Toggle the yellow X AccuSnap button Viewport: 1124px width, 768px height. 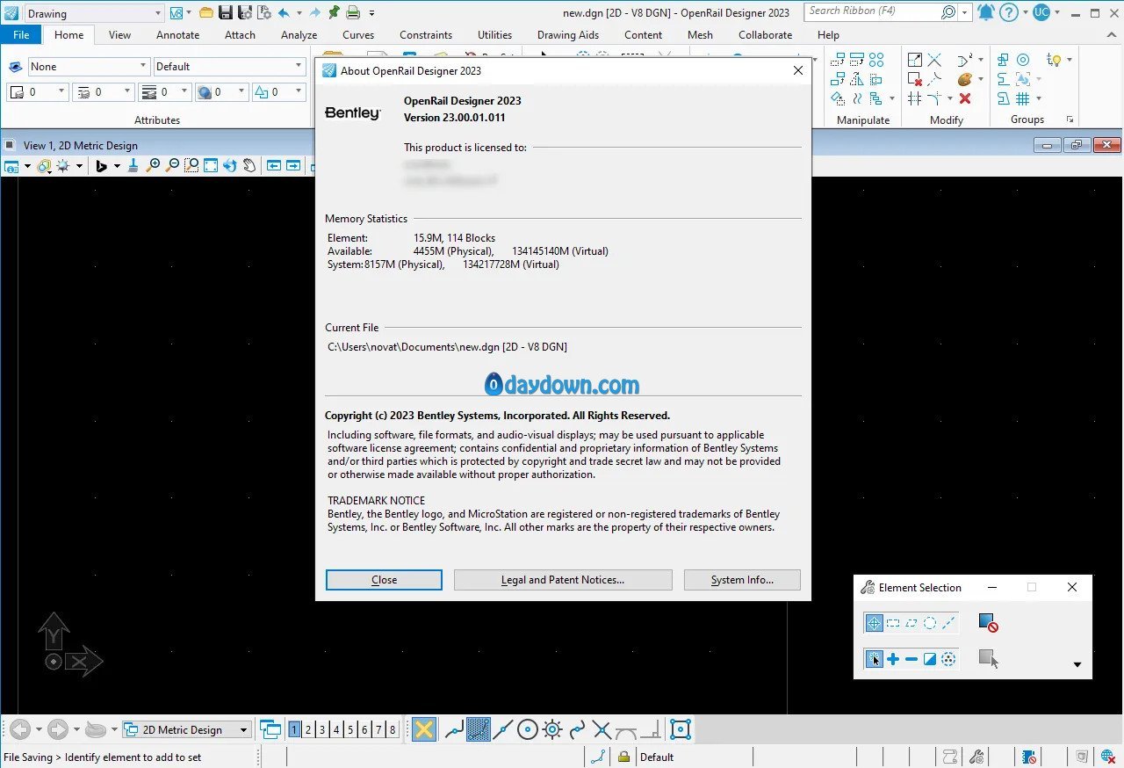click(424, 729)
